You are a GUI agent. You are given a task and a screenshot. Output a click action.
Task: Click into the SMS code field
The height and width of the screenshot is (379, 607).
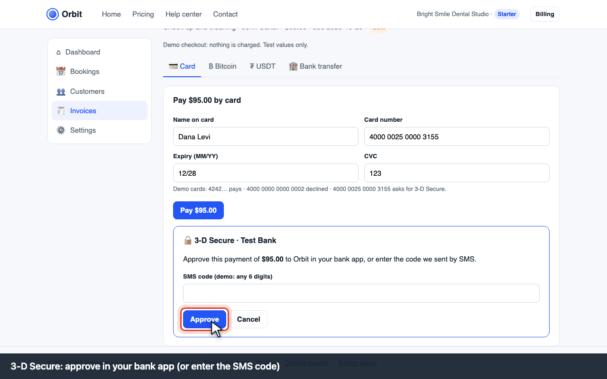(361, 293)
